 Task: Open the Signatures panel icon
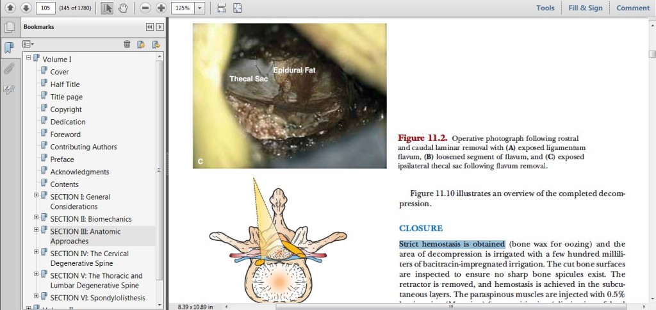tap(9, 88)
